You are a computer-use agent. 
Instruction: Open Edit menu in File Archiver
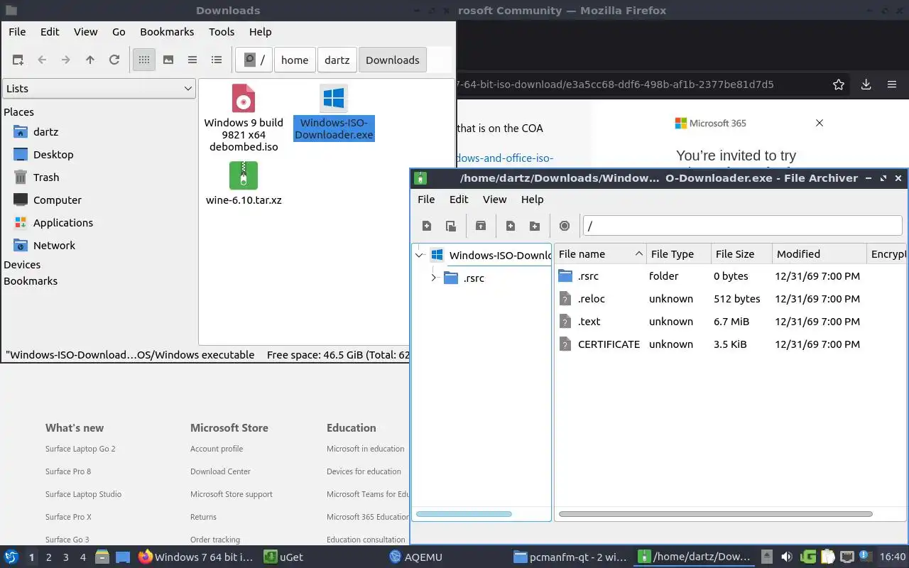(459, 200)
